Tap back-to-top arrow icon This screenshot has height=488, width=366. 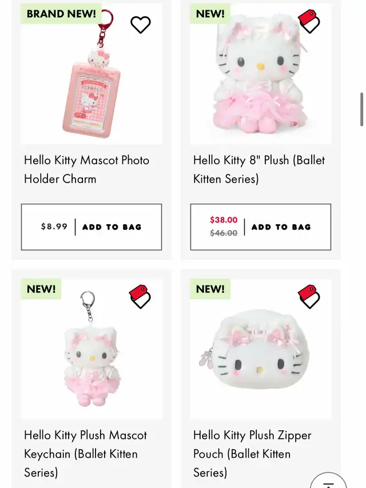[328, 481]
